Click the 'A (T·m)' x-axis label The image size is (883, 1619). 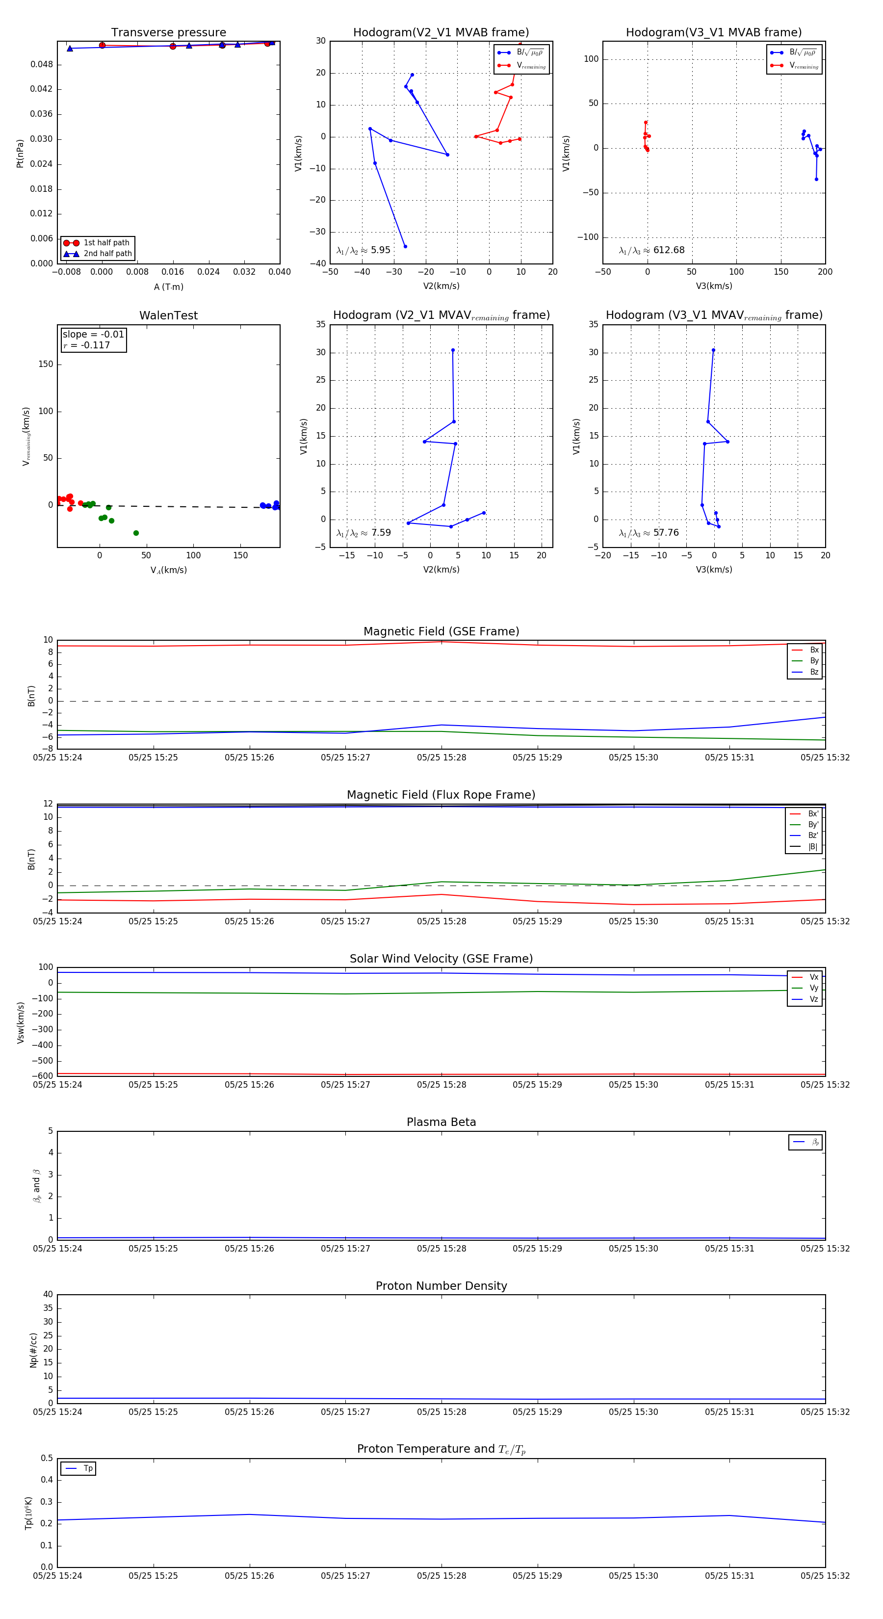coord(168,287)
